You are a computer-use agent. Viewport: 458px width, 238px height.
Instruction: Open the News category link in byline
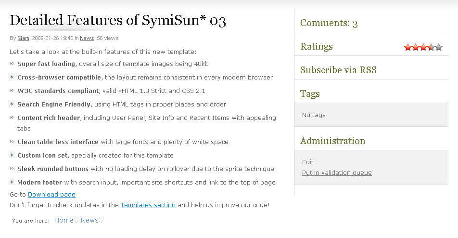click(87, 38)
